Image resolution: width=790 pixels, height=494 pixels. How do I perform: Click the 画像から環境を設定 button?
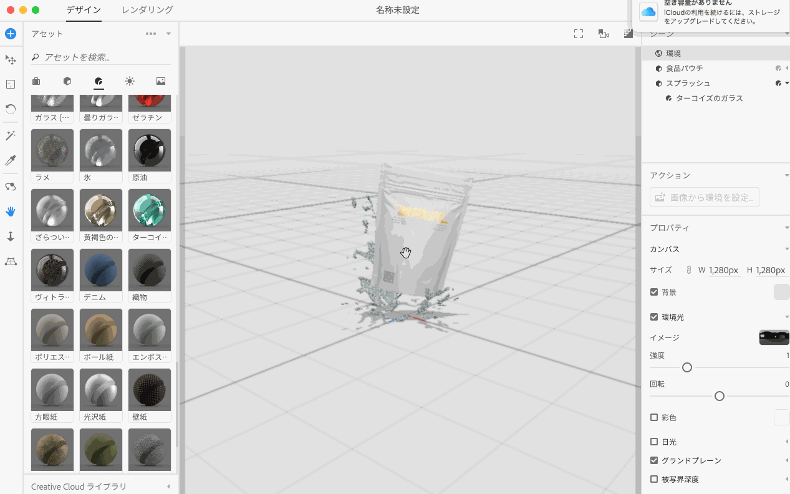[x=705, y=198]
